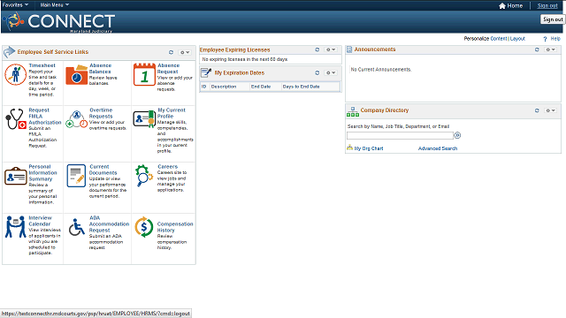Open the Favorites menu

pos(15,5)
